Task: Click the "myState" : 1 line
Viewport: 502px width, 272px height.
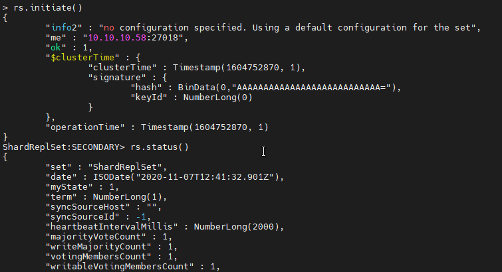Action: (x=82, y=186)
